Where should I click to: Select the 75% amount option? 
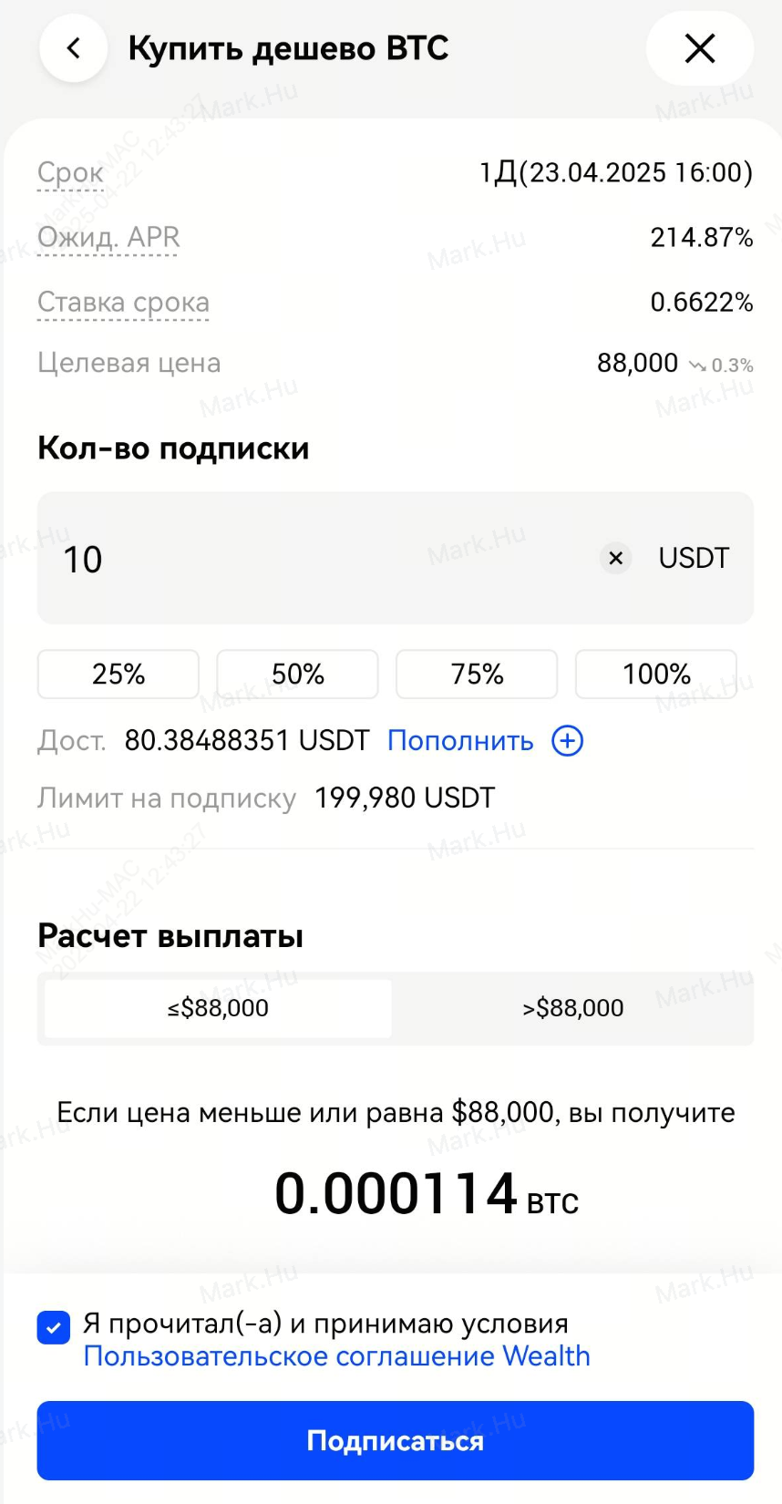[x=477, y=675]
